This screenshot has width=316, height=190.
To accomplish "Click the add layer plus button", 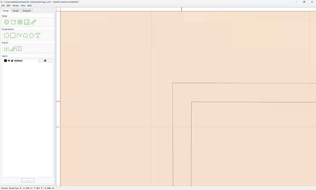I will (28, 180).
